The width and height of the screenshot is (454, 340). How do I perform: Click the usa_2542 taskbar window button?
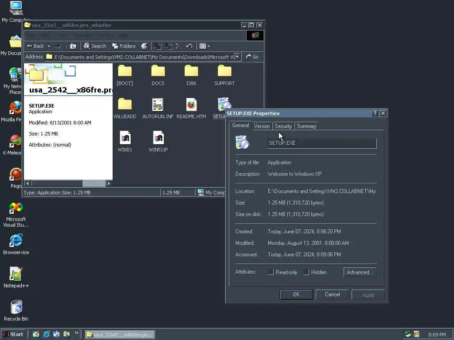click(x=120, y=335)
